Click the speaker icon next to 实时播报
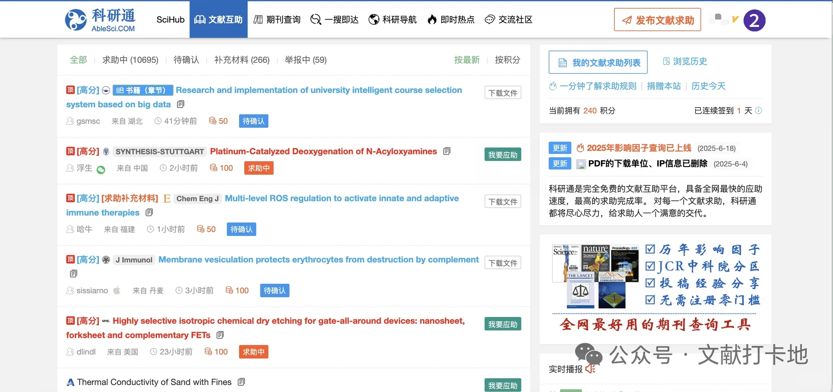Screen dimensions: 833x392 click(590, 369)
